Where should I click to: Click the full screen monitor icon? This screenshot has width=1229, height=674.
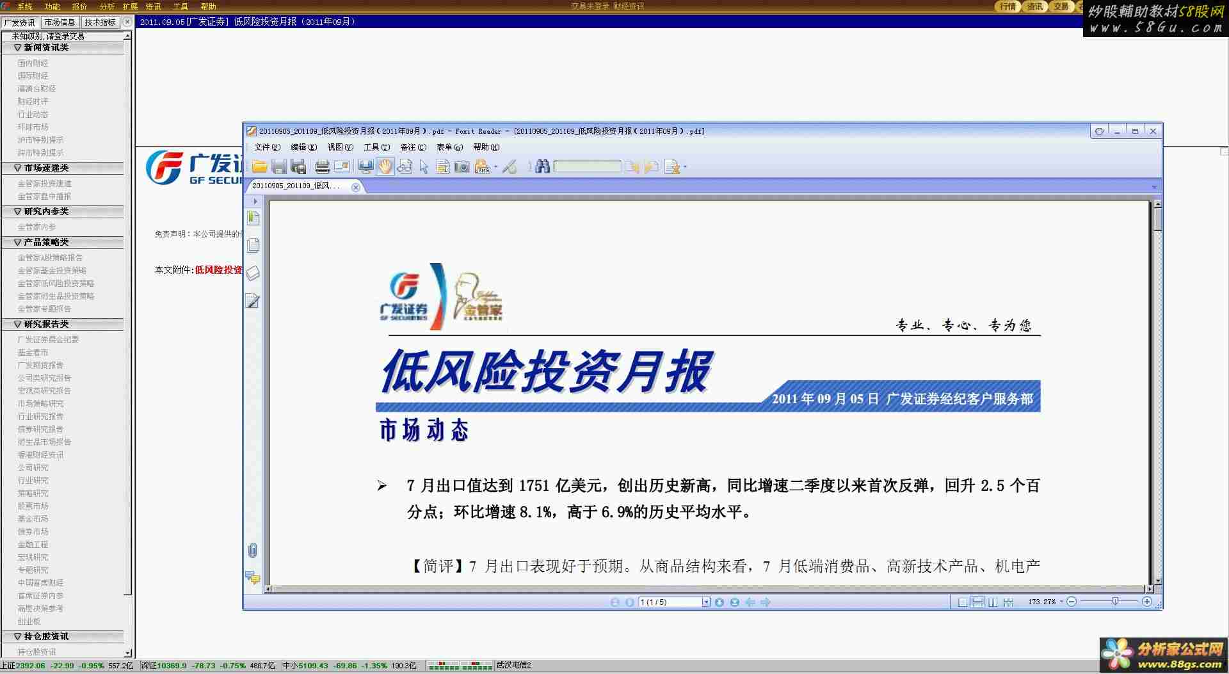tap(365, 167)
